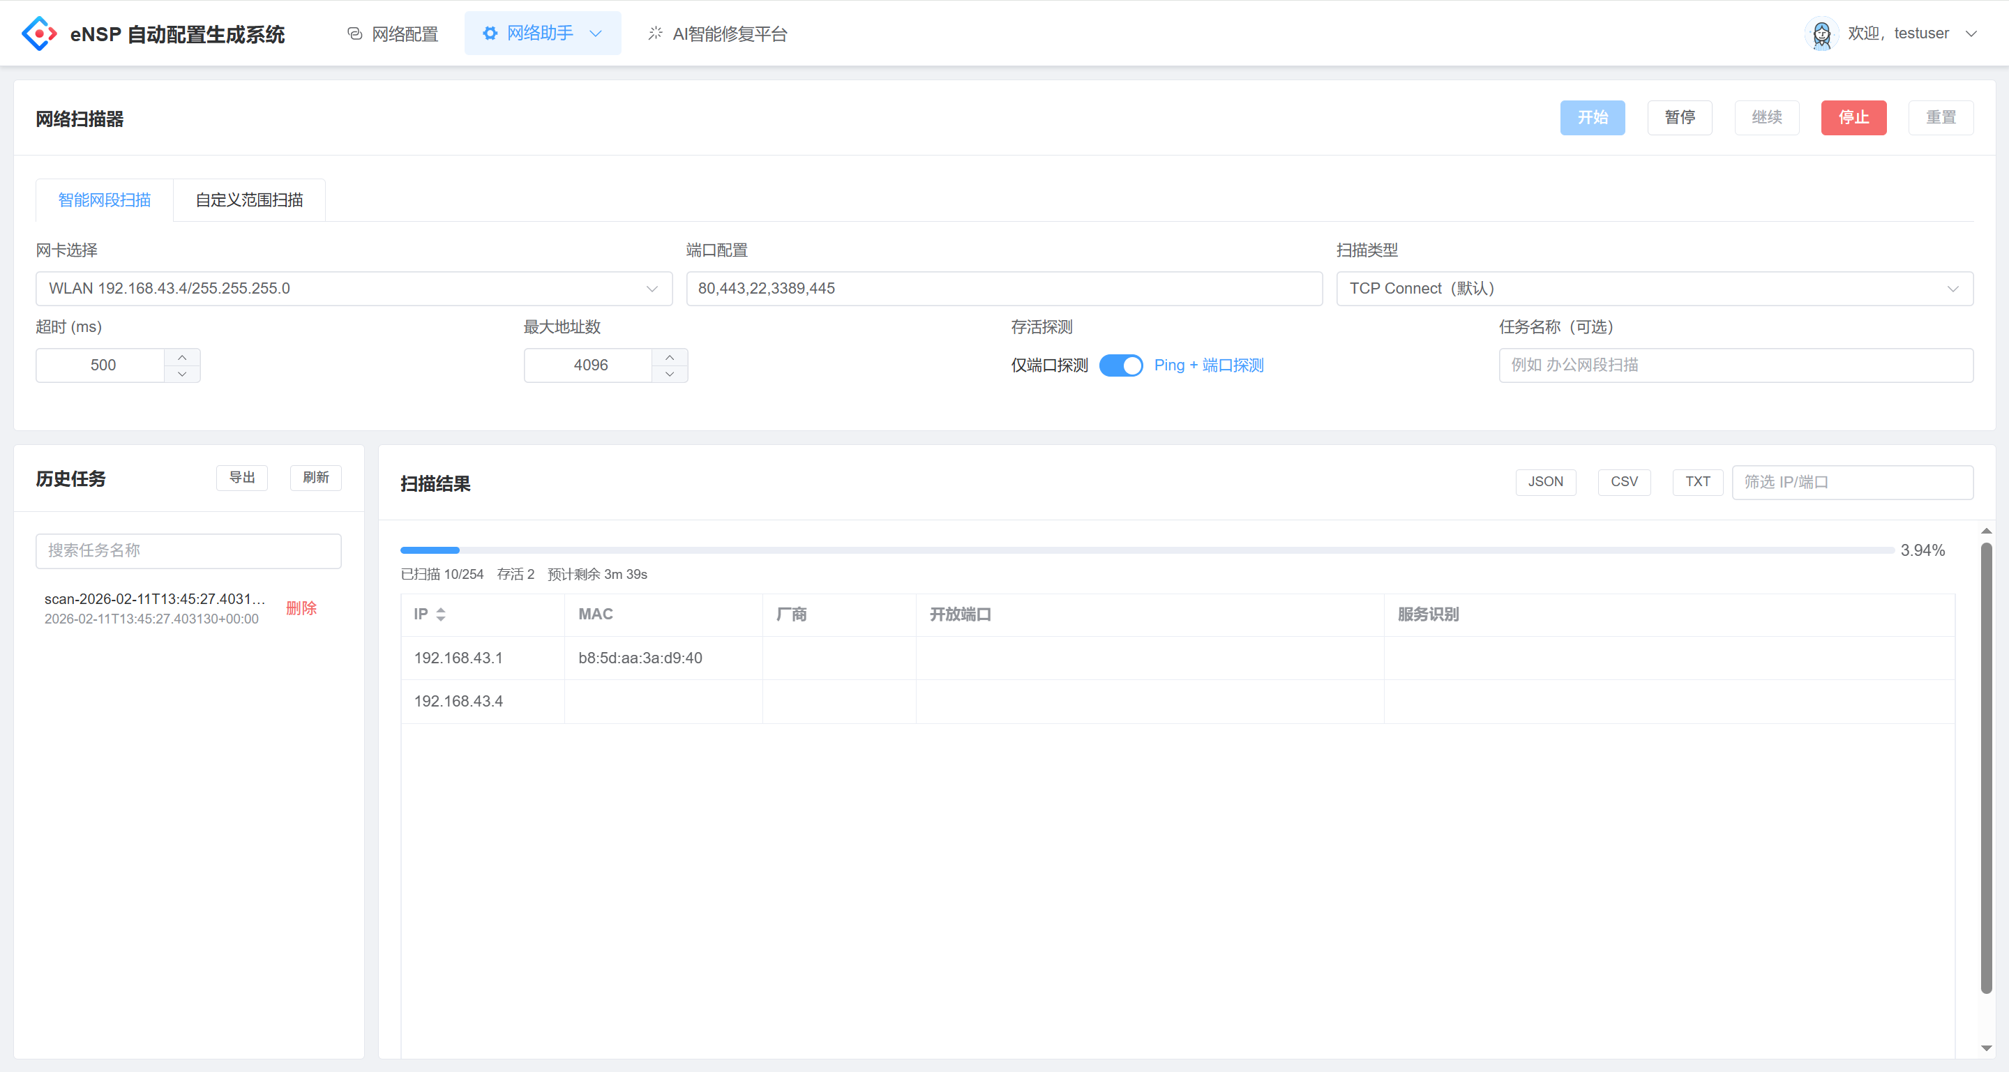Click the eNSP logo icon

(x=38, y=33)
